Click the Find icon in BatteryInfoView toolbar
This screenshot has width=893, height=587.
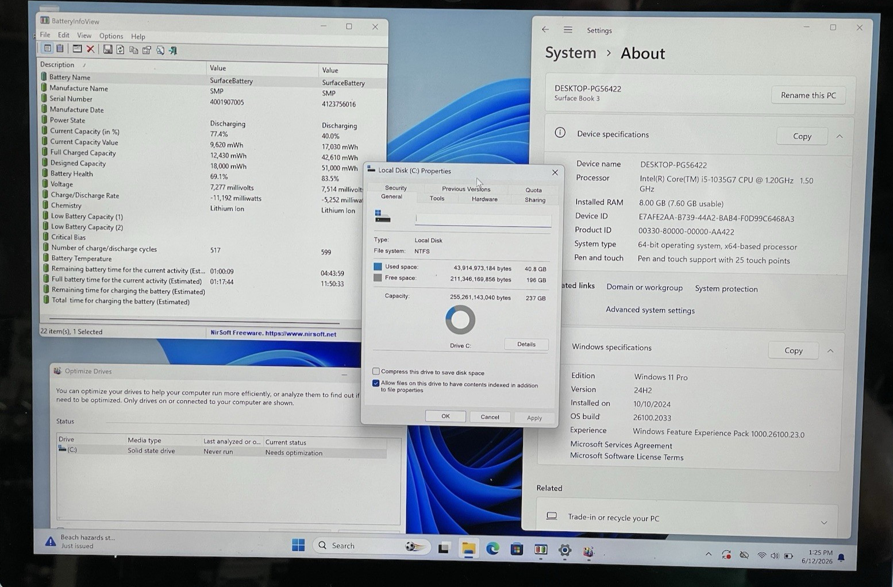pyautogui.click(x=160, y=51)
